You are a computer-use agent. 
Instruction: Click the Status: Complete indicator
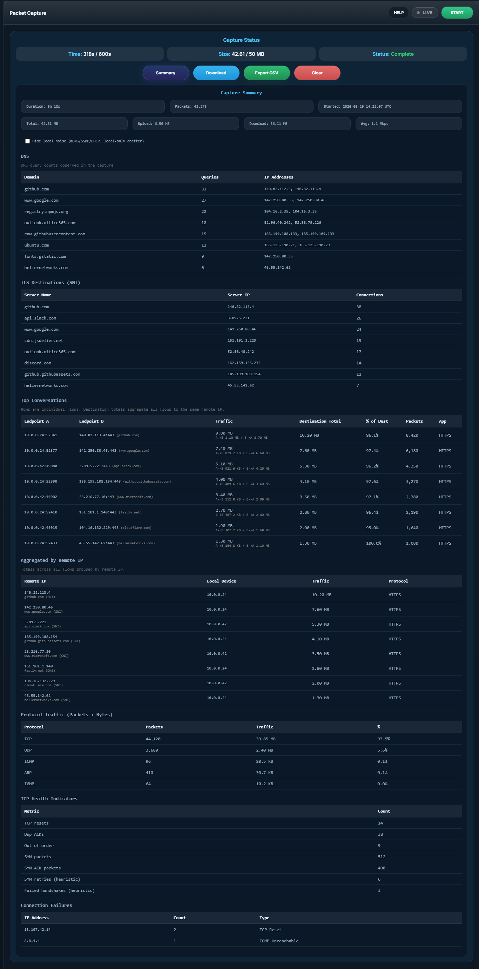(x=393, y=54)
